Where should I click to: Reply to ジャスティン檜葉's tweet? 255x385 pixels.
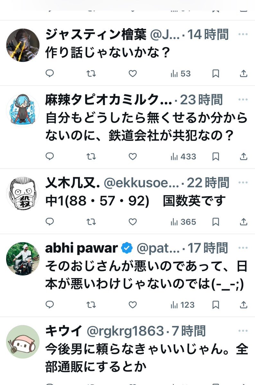[49, 74]
